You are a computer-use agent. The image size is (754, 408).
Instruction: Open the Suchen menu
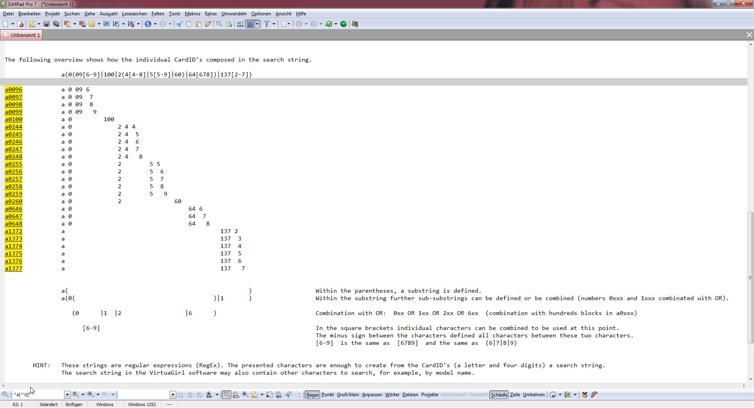[72, 14]
